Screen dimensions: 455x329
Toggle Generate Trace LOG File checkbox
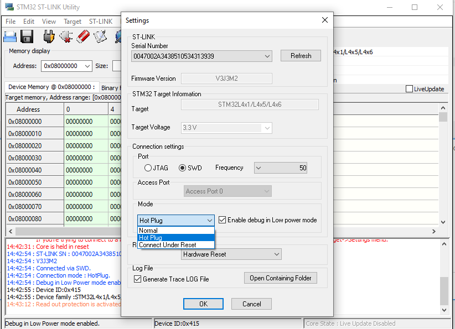coord(137,279)
